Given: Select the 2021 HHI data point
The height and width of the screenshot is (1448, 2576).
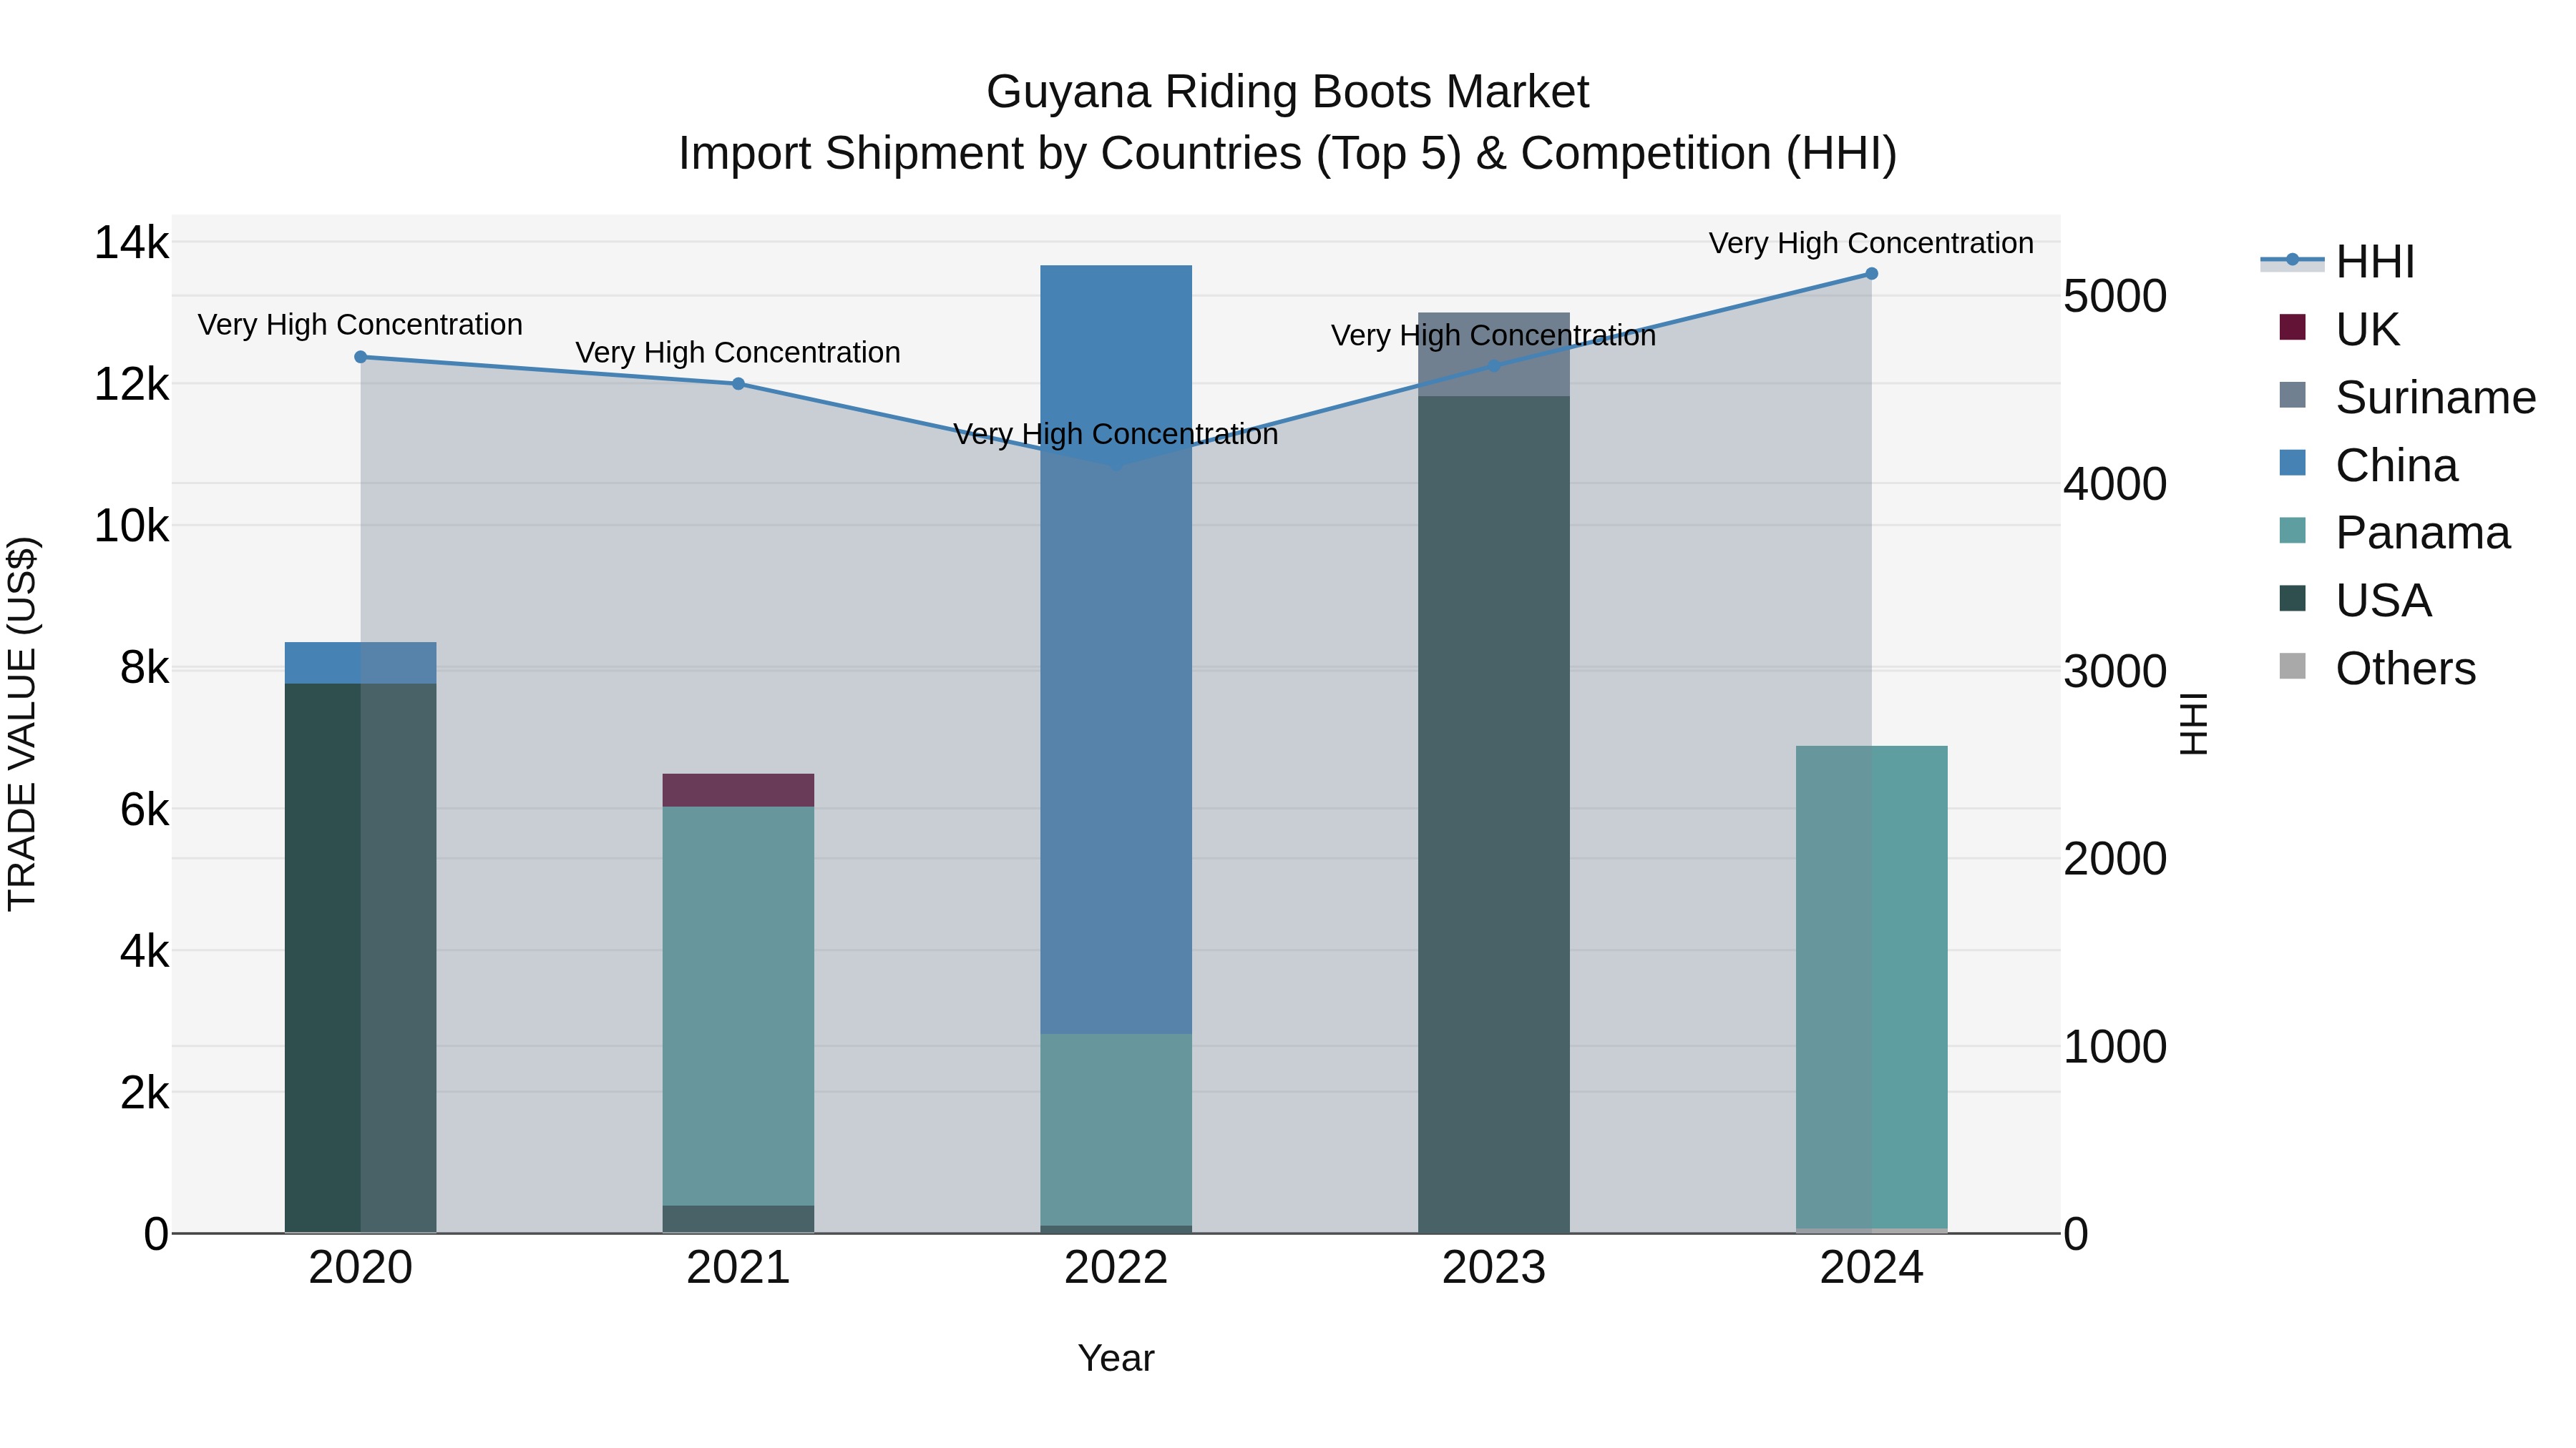Looking at the screenshot, I should tap(738, 384).
